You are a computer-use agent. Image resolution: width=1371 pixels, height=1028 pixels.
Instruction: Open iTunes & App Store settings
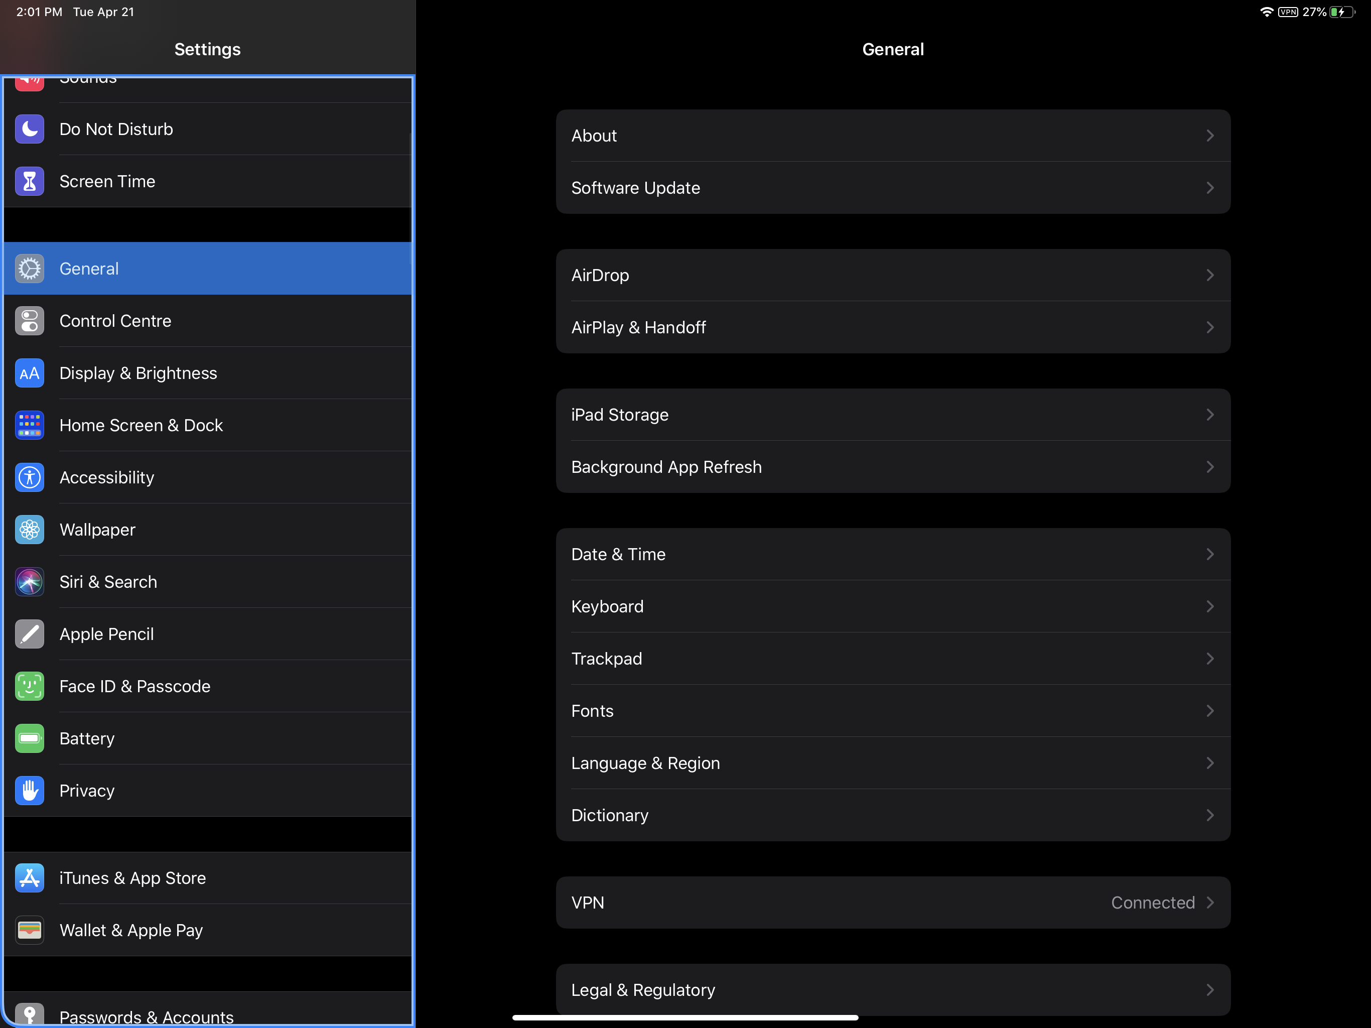pos(208,878)
